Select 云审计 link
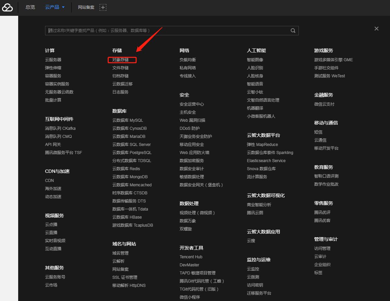The width and height of the screenshot is (390, 301). click(320, 257)
